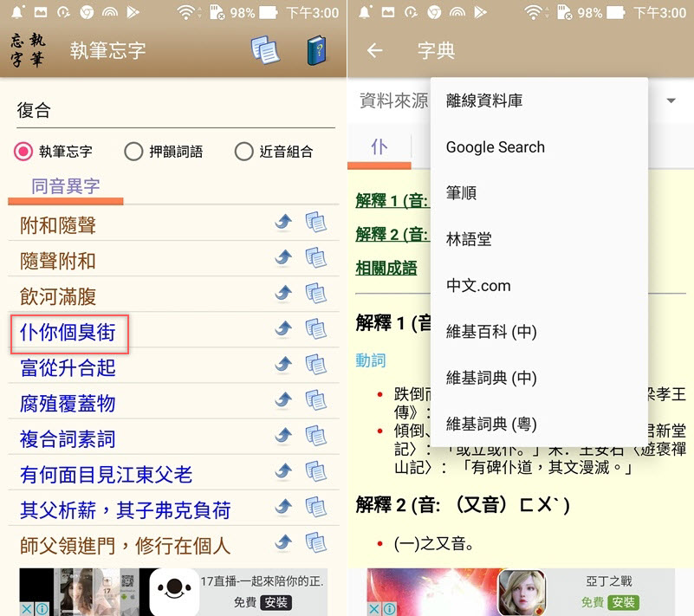Choose 維基詞典 (中) as source
Image resolution: width=694 pixels, height=616 pixels.
point(539,378)
